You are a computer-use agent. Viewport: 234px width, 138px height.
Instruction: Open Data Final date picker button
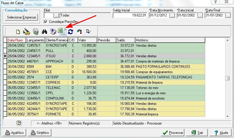pos(228,15)
